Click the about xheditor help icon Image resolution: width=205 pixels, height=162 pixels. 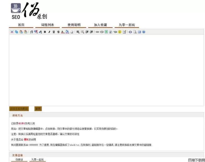pos(144,32)
